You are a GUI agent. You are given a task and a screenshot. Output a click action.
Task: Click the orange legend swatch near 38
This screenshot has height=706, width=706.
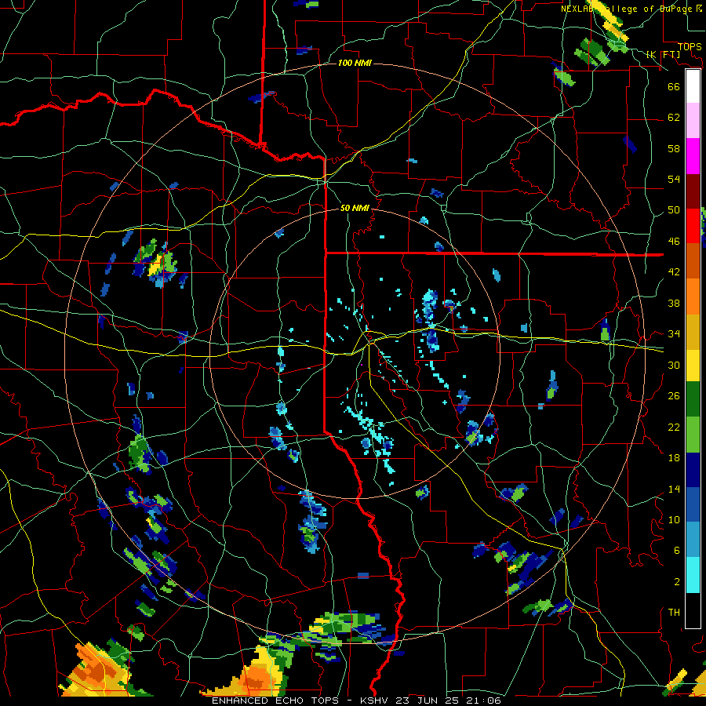click(693, 297)
